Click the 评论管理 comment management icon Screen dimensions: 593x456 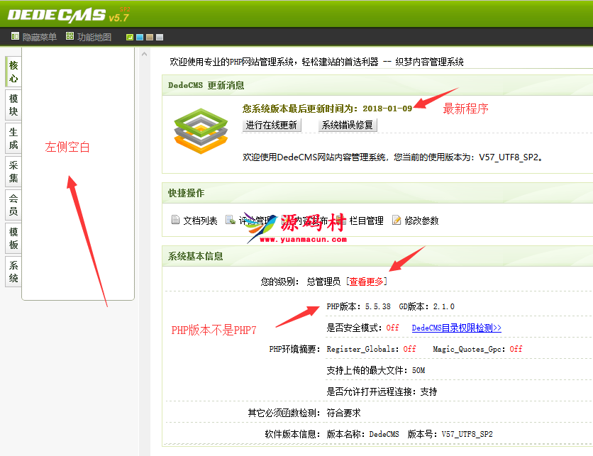pos(231,221)
